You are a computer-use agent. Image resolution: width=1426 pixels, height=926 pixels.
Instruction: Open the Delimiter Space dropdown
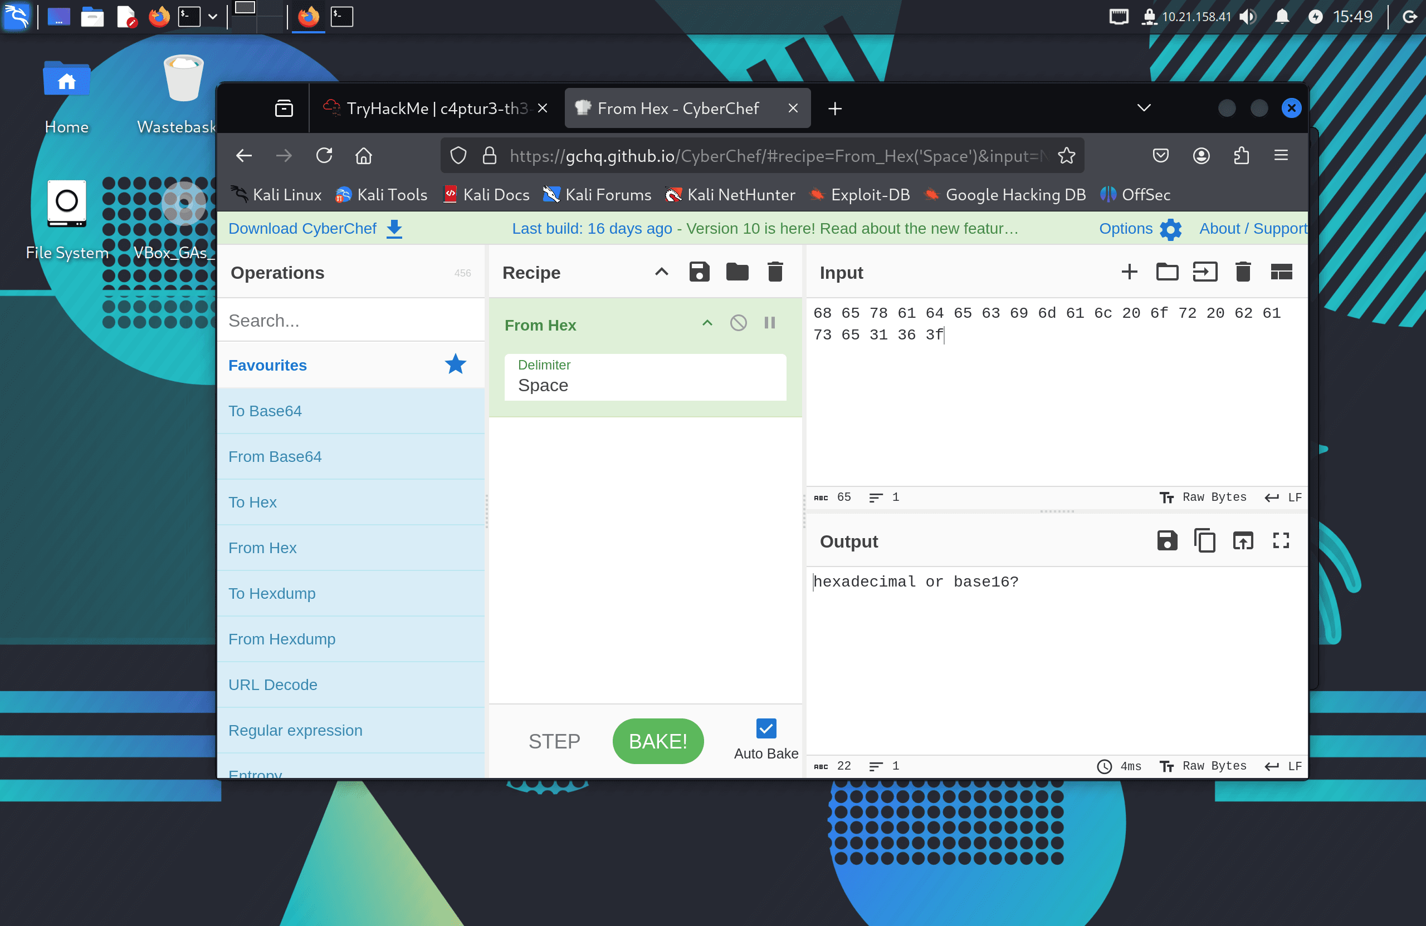pos(645,377)
